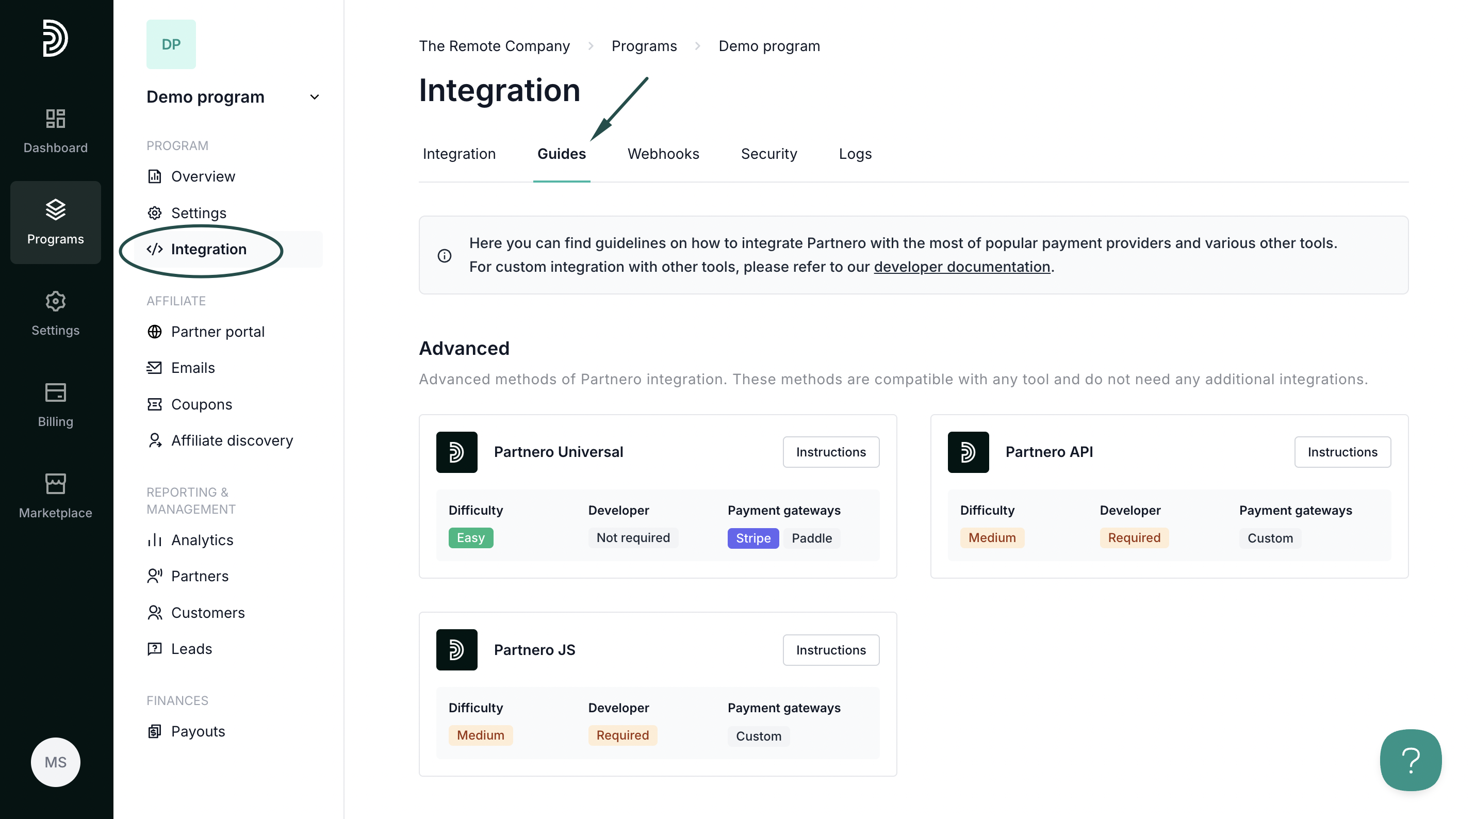Open the Logs tab
This screenshot has height=819, width=1475.
[x=854, y=154]
